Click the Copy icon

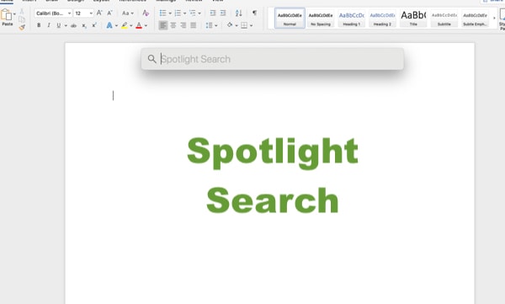pos(22,19)
